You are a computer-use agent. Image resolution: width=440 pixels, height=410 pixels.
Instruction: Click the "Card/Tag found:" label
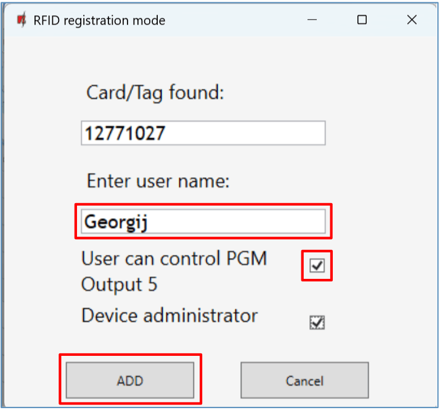coord(155,93)
